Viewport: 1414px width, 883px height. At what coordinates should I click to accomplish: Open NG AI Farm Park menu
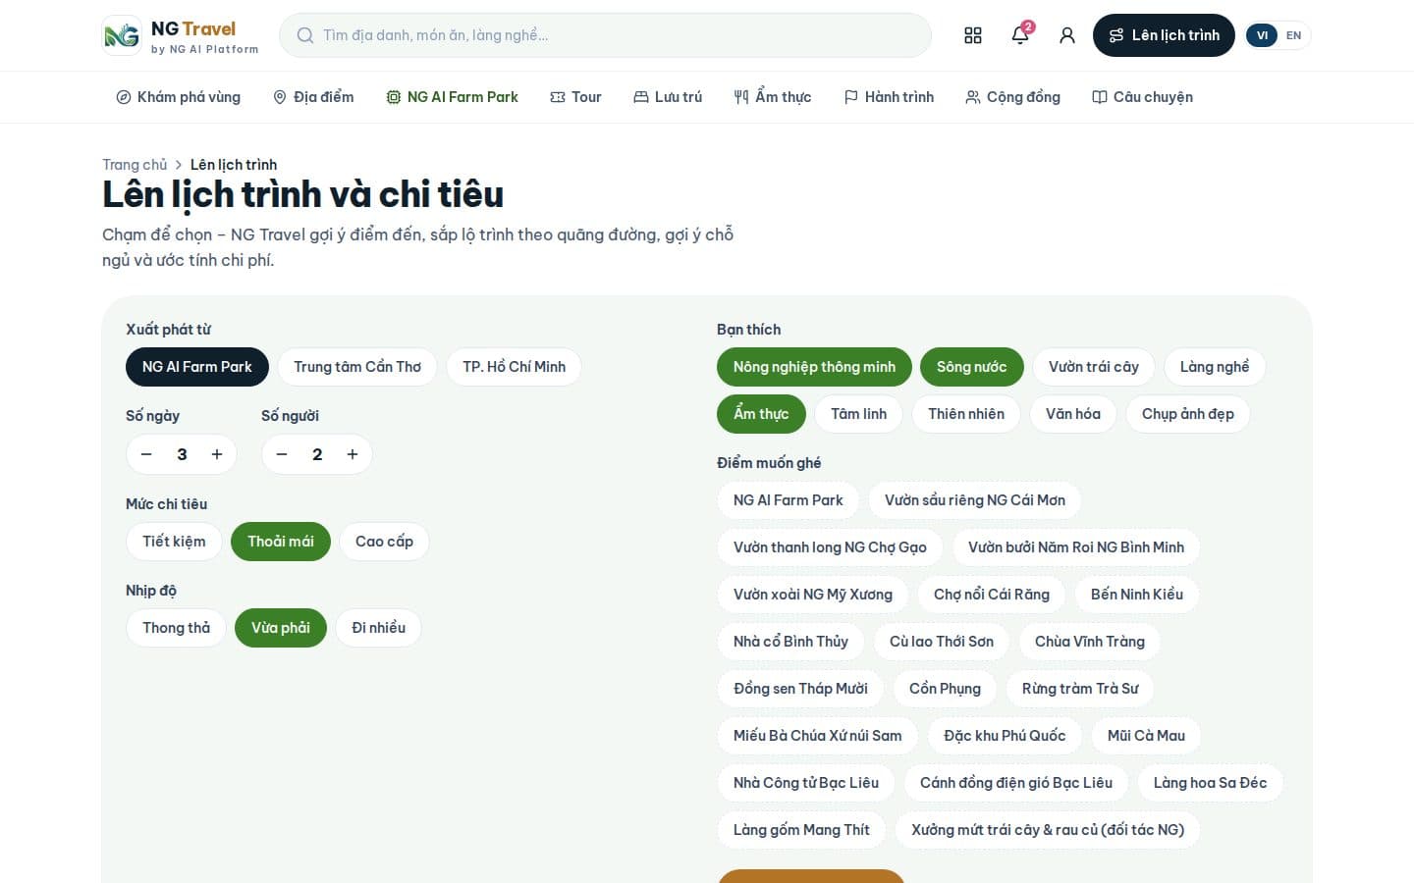[x=453, y=97]
